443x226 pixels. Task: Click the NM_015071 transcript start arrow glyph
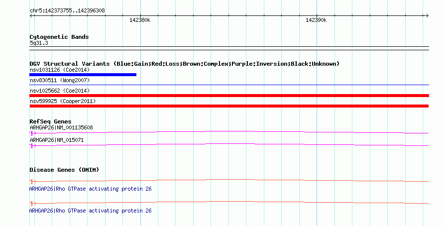[x=33, y=145]
